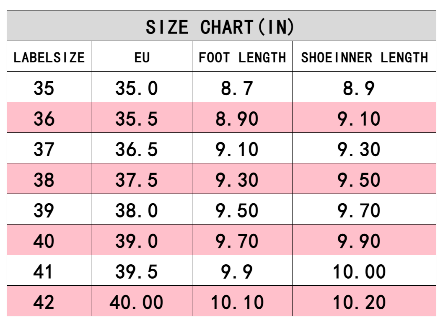Select the EU 38.0 cell

137,210
